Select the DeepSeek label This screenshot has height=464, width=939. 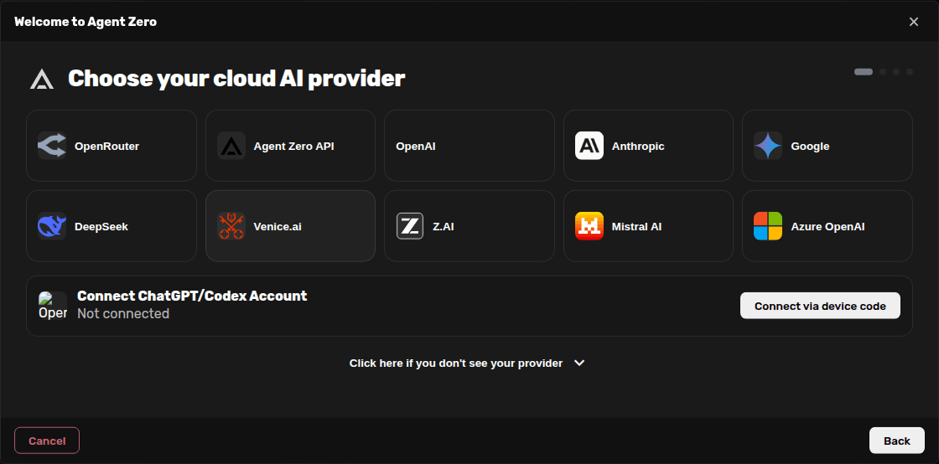pos(101,227)
